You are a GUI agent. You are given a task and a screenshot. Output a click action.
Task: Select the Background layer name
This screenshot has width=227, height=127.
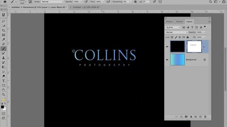tap(191, 60)
